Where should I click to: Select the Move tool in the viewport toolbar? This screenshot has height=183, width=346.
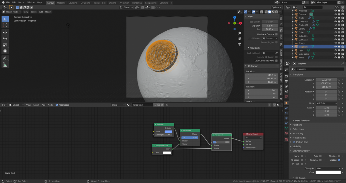[5, 32]
